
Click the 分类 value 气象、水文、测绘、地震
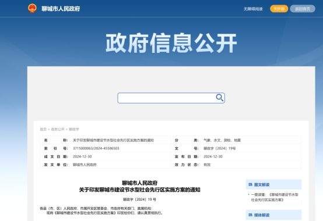tap(222, 140)
